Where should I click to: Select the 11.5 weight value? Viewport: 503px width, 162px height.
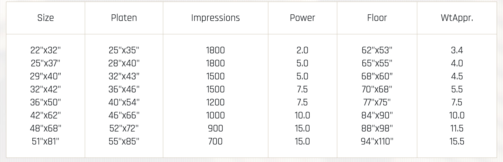457,128
